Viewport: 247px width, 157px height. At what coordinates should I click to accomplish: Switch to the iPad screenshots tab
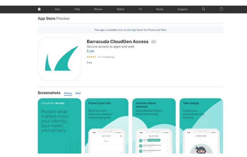click(78, 93)
